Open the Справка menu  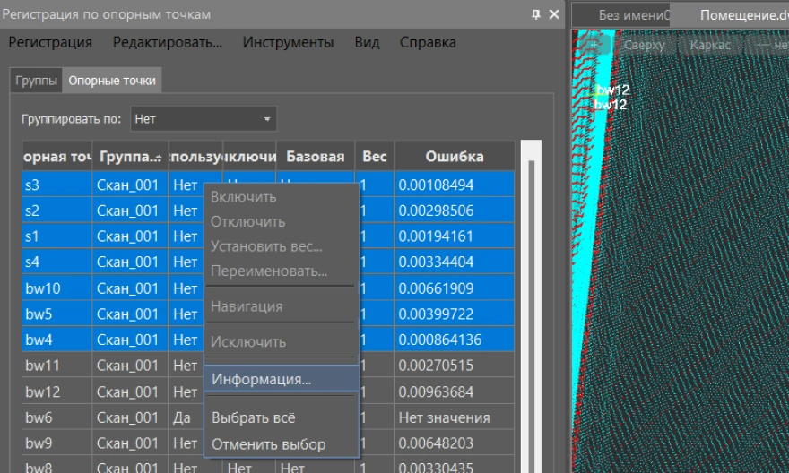[x=427, y=42]
